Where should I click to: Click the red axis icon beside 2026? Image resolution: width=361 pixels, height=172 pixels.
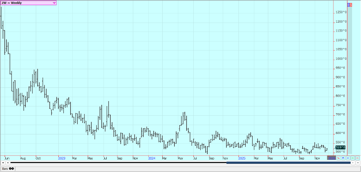coord(338,158)
